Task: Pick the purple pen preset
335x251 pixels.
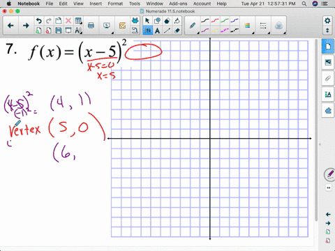Action: pos(205,31)
